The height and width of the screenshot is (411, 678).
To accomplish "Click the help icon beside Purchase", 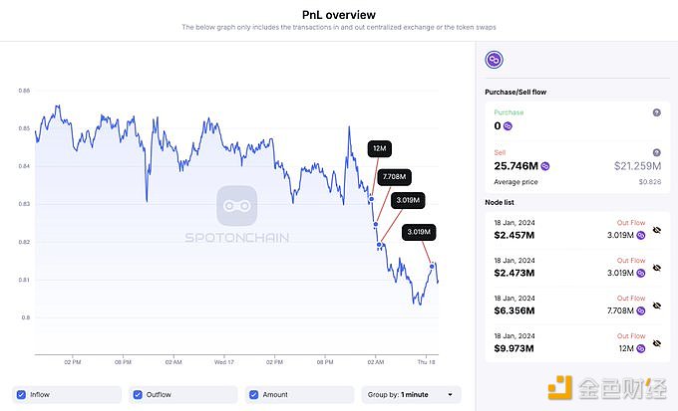I will (656, 112).
